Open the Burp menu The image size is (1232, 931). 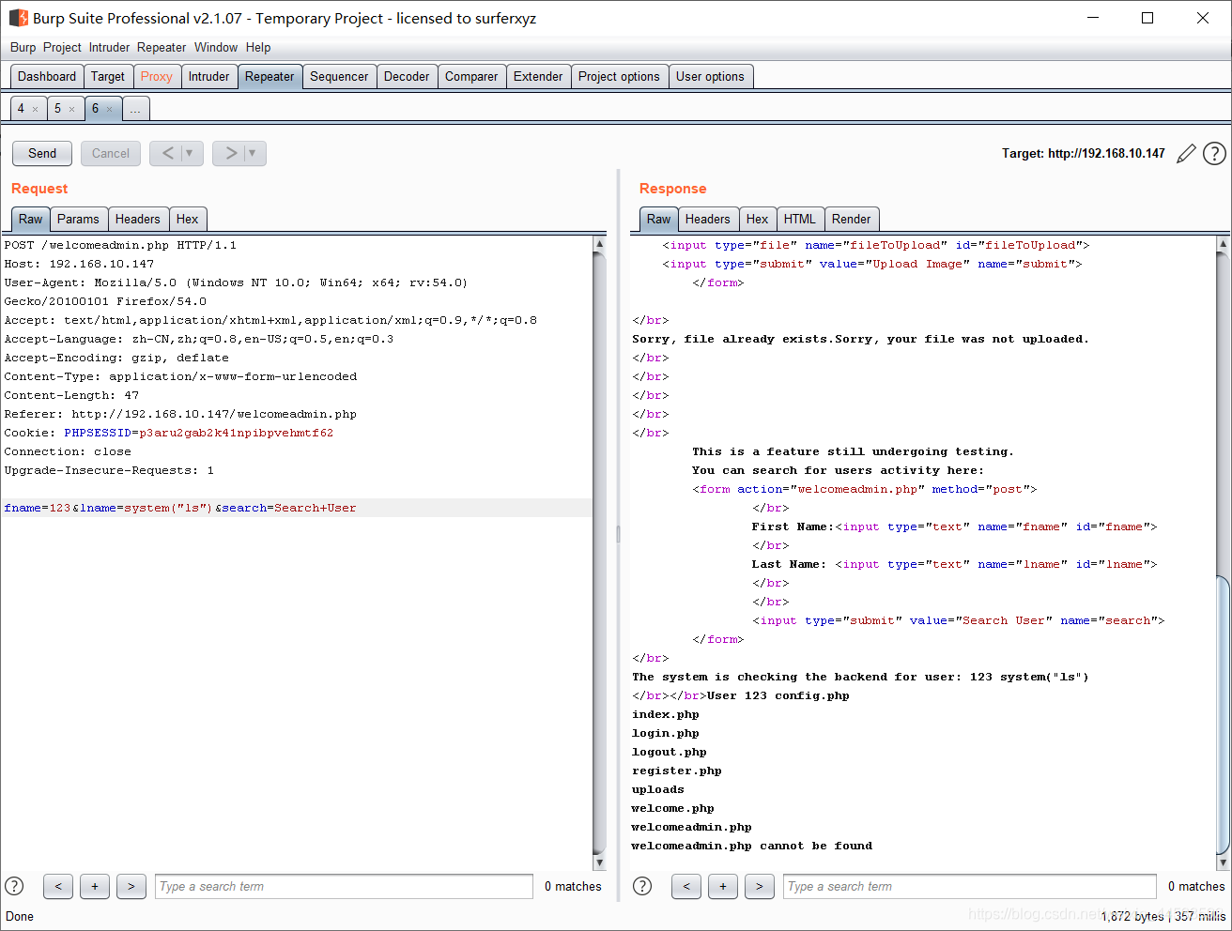point(23,47)
